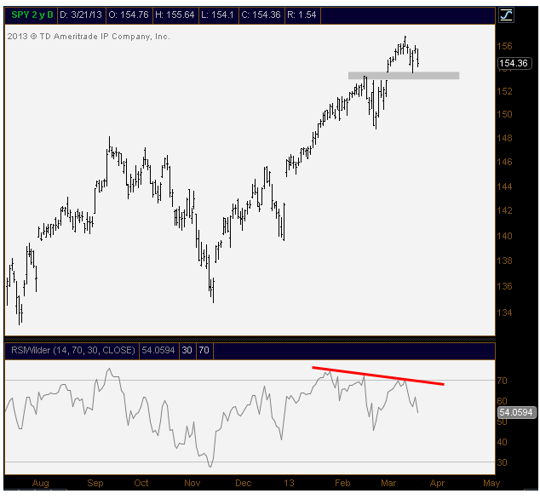Click the 146 price axis label
This screenshot has height=499, width=540.
click(504, 162)
